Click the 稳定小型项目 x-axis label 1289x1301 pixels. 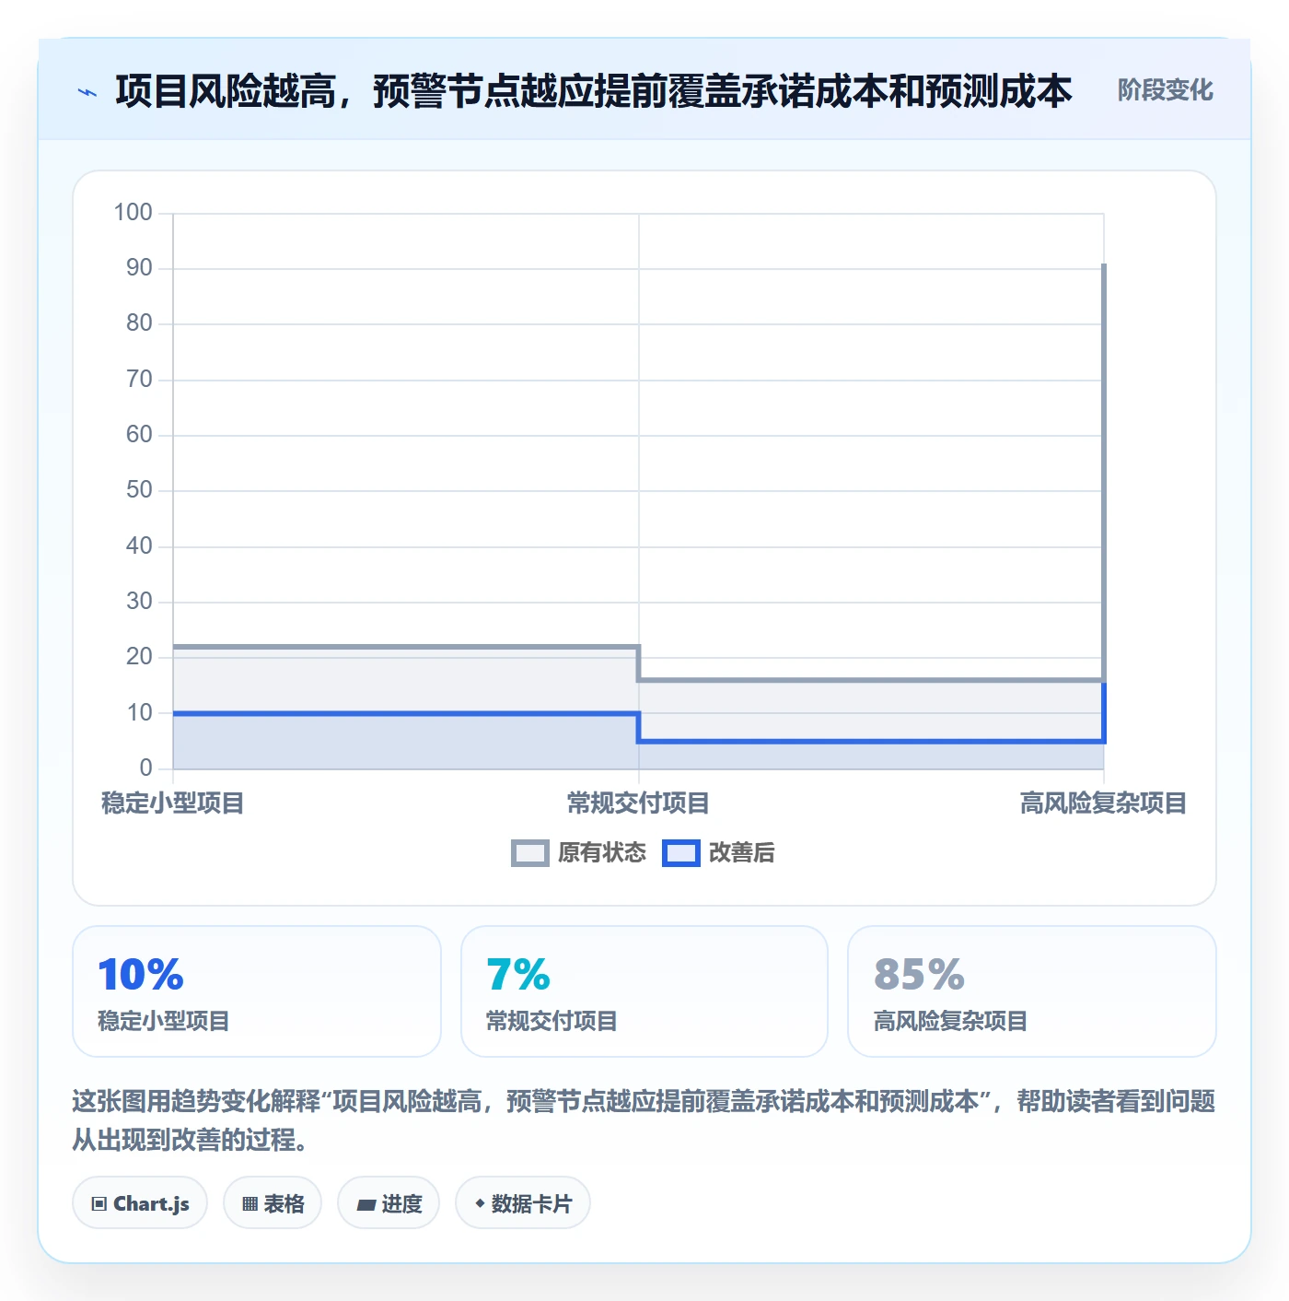coord(173,803)
